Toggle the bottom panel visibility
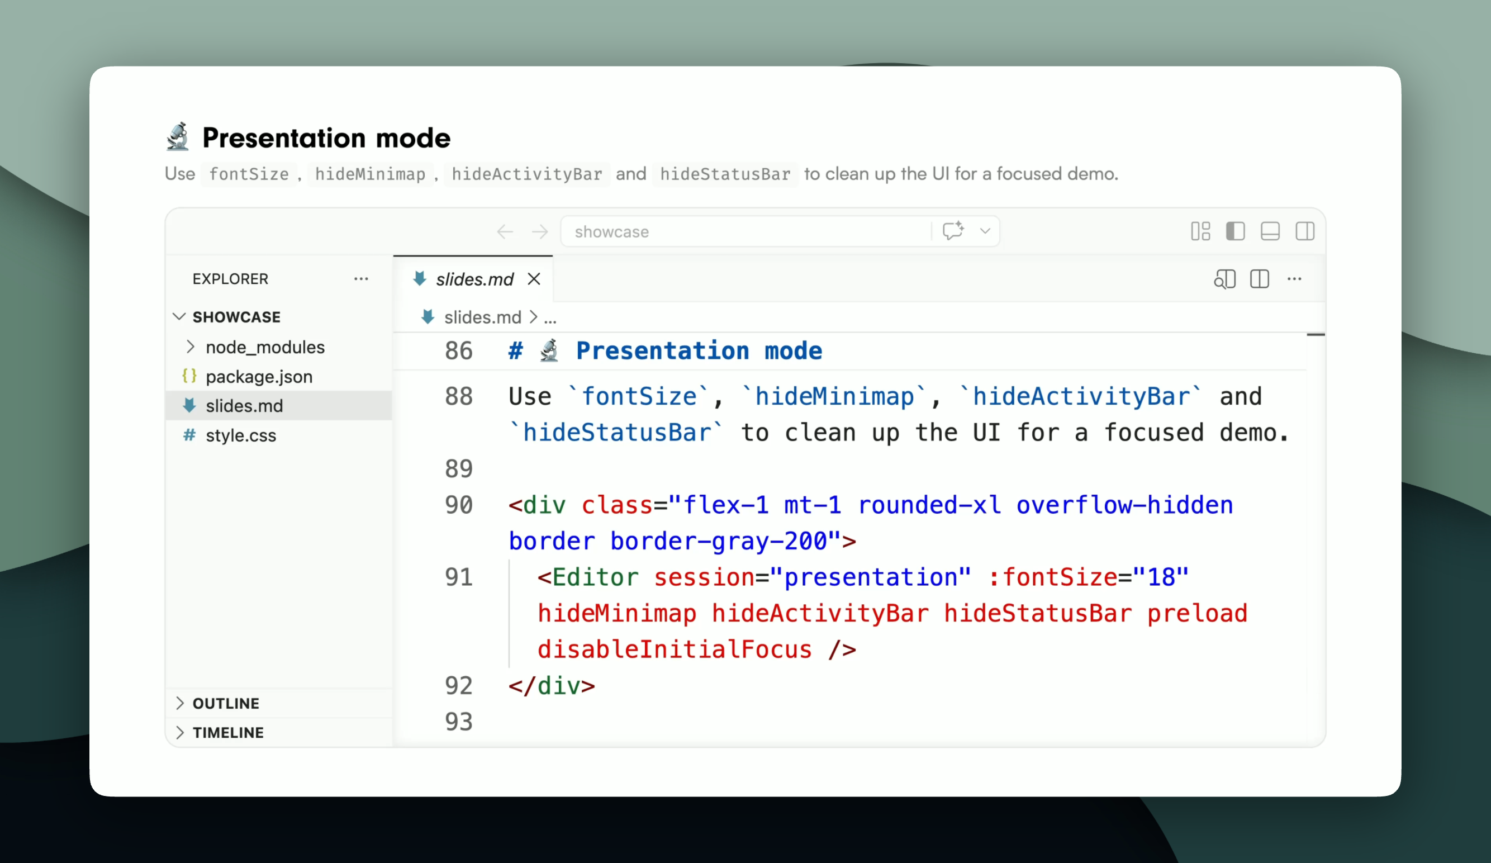Image resolution: width=1491 pixels, height=863 pixels. (x=1270, y=231)
